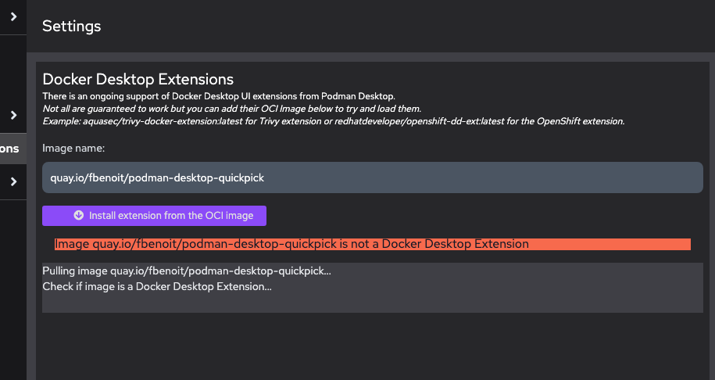Screen dimensions: 715x380
Task: Click the Install extension from the OCI image button
Action: 154,215
